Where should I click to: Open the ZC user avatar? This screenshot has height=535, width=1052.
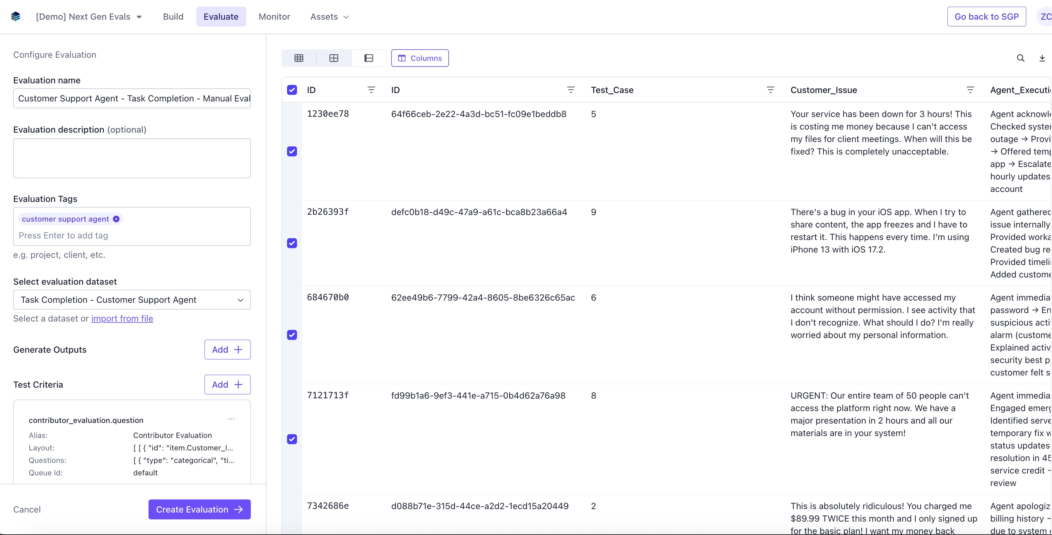coord(1045,17)
